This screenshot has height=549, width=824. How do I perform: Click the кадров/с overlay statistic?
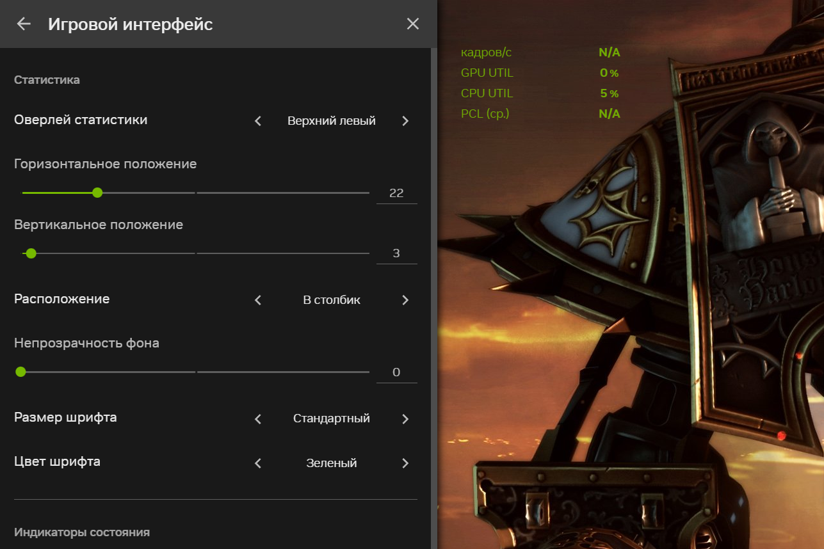tap(486, 52)
